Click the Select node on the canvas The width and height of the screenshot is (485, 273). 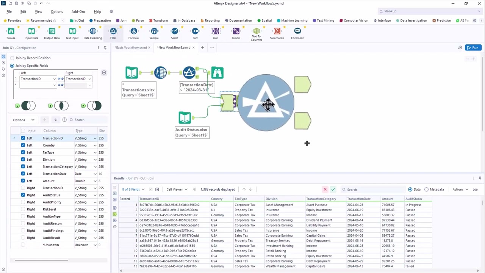coord(160,72)
